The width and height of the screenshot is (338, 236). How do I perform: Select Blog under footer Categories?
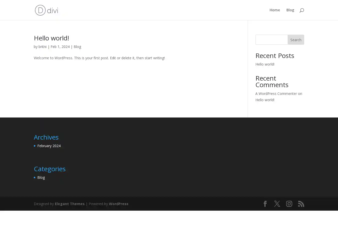(41, 178)
